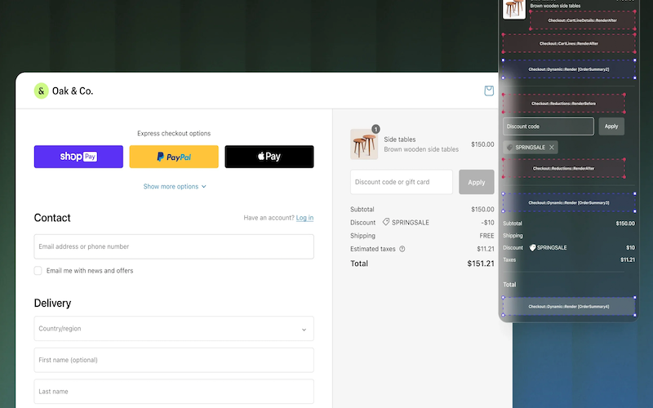
Task: Pay with the PayPal express button
Action: 174,157
